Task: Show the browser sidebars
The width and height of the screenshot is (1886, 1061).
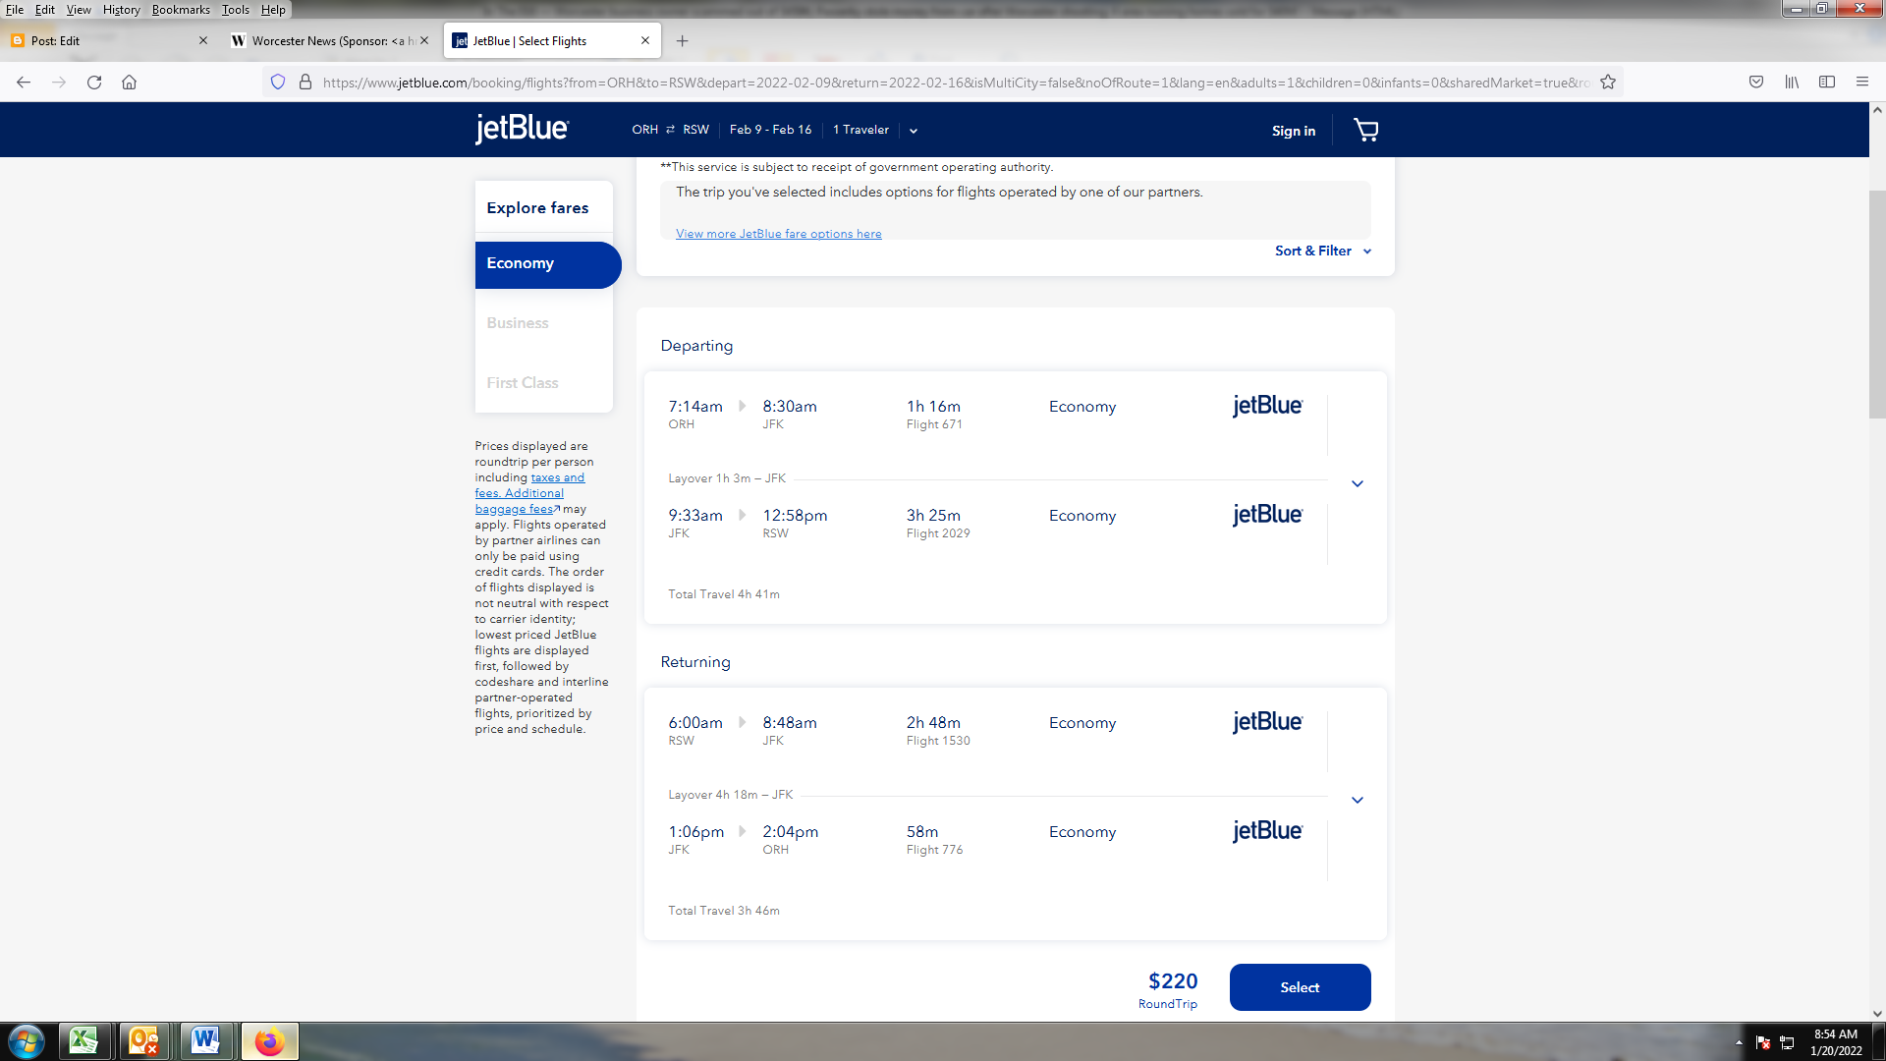Action: pos(1827,83)
